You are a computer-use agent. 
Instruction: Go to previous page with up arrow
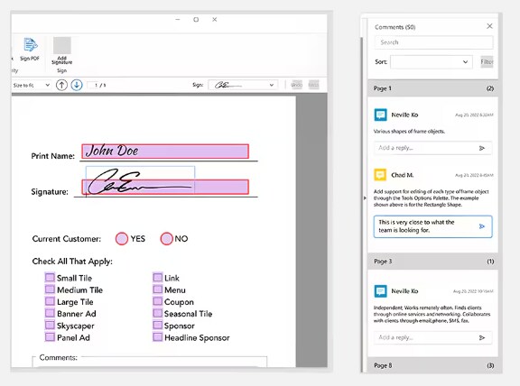pos(61,85)
